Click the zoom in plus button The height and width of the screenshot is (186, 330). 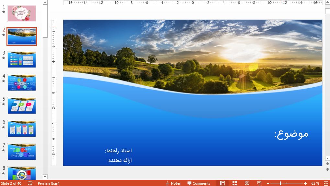click(x=305, y=183)
